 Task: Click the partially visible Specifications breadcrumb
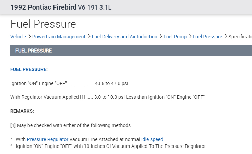(x=240, y=37)
